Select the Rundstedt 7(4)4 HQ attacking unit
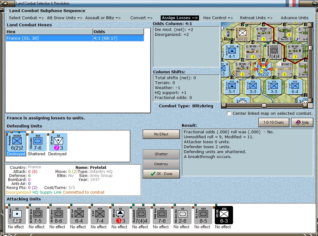The height and width of the screenshot is (236, 318). point(141,215)
